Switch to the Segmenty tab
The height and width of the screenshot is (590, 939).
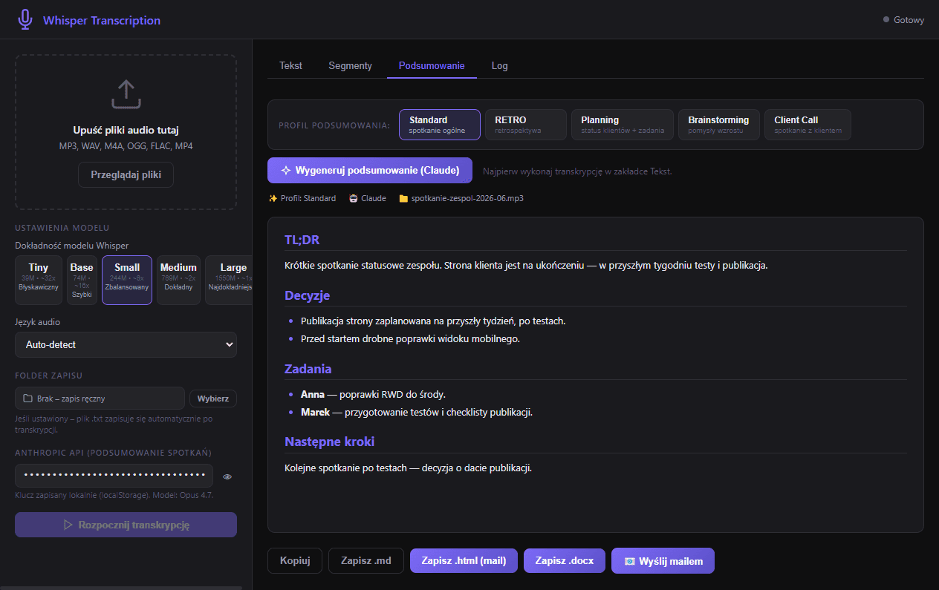pyautogui.click(x=350, y=65)
